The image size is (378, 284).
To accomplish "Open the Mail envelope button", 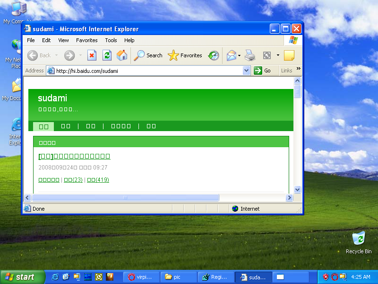I will 232,55.
